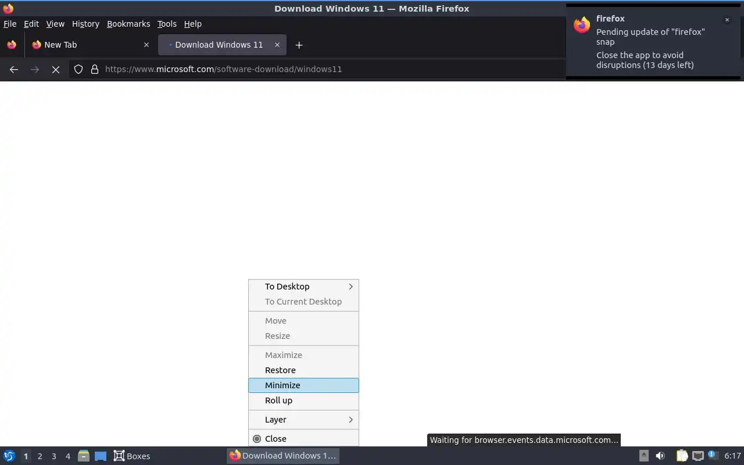Open the Edit menu
This screenshot has height=465, width=744.
click(x=31, y=24)
